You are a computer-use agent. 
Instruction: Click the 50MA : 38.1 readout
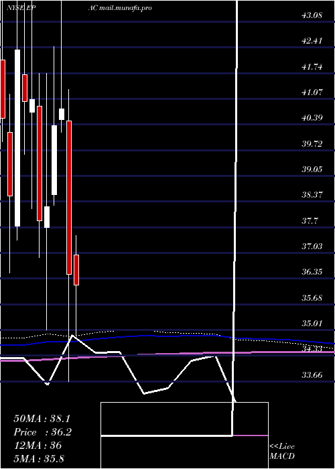42,419
